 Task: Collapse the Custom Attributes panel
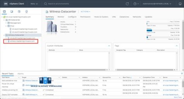click(x=109, y=46)
